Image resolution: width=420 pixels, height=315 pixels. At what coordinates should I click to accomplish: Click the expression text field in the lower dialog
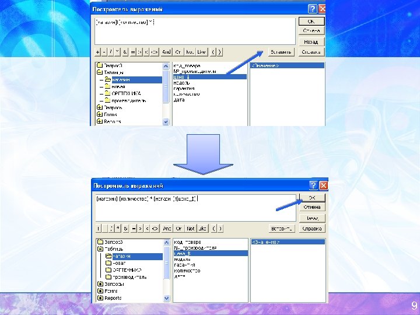coord(195,208)
